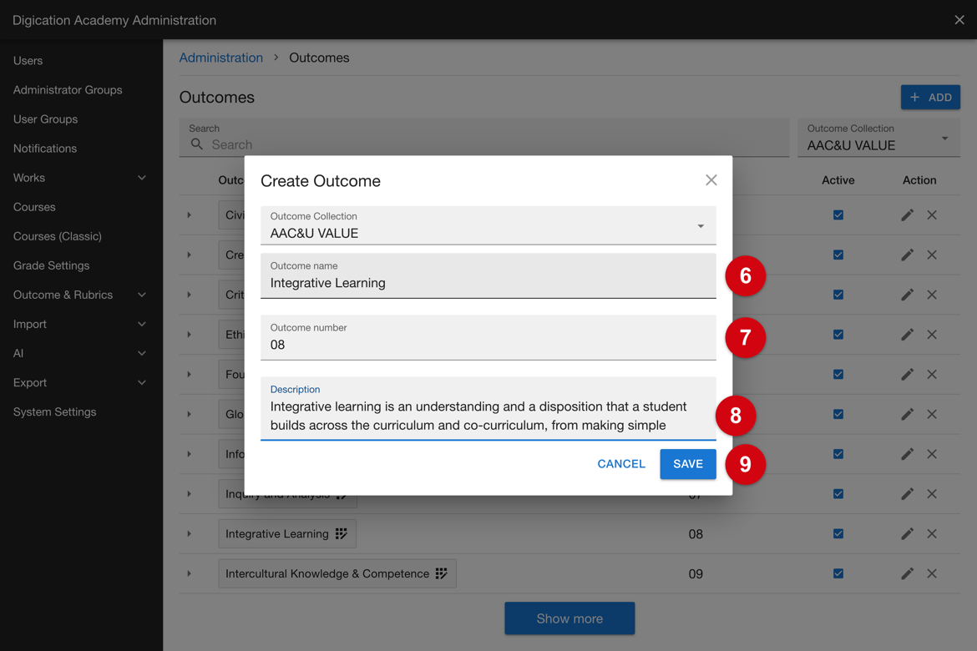Open Notifications in the sidebar
The width and height of the screenshot is (977, 651).
coord(45,149)
